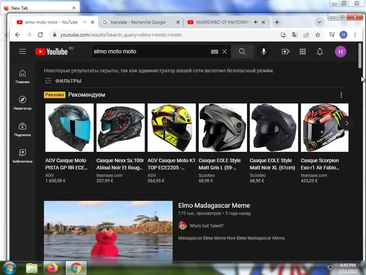Click the teamaxe.com seller under Casque Nexx
The image size is (366, 275).
pyautogui.click(x=109, y=175)
